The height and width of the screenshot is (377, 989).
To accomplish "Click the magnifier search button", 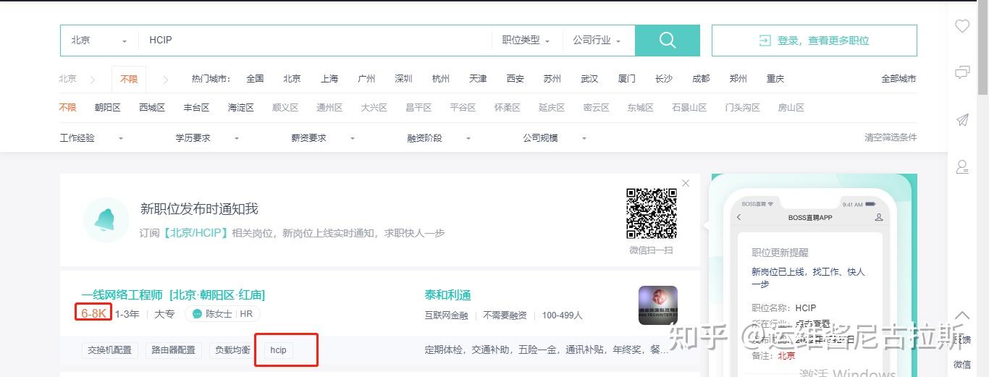I will click(x=667, y=41).
